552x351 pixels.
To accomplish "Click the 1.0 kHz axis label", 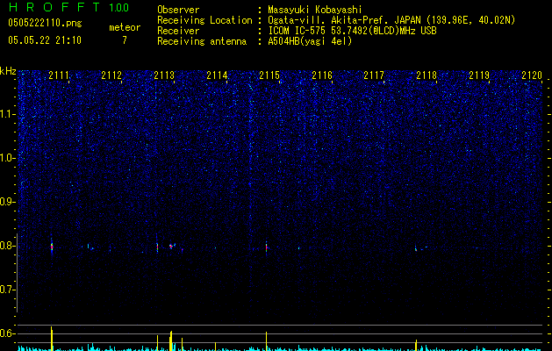I will click(6, 158).
